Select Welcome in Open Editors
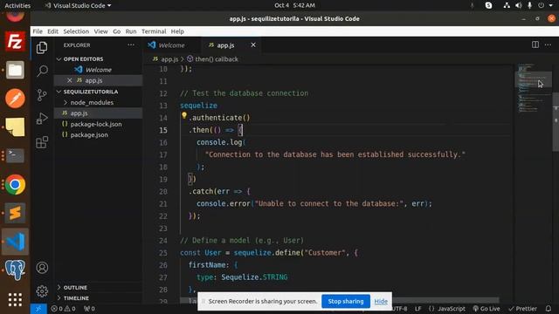This screenshot has height=314, width=559. click(98, 70)
